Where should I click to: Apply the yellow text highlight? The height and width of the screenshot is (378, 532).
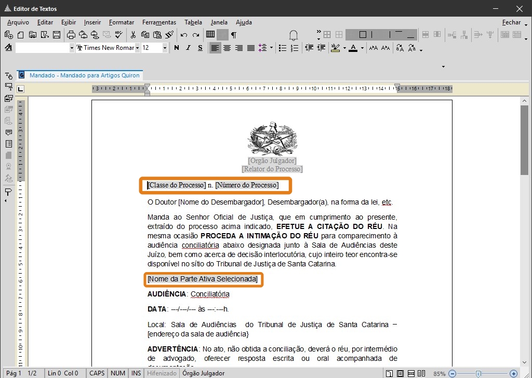coord(336,48)
